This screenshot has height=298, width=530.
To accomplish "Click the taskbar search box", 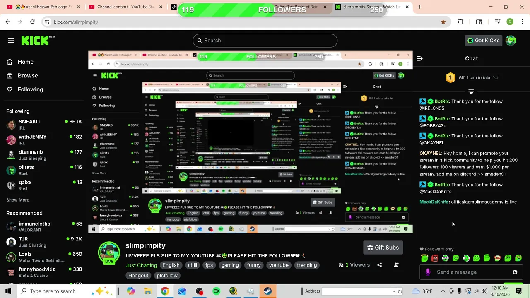I will (66, 291).
